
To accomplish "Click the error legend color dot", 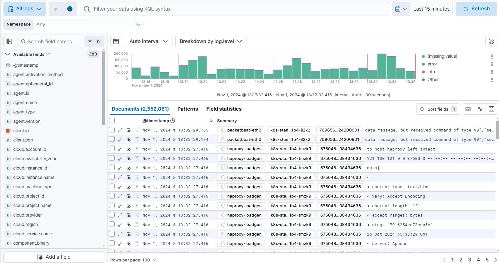I will click(x=423, y=64).
